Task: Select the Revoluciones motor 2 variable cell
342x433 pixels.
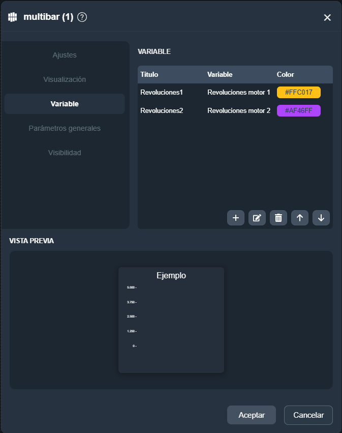Action: click(x=239, y=111)
